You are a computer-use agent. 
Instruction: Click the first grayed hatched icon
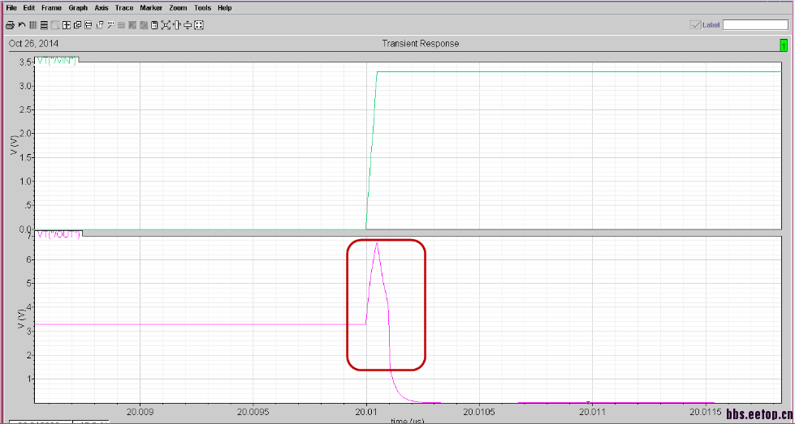[132, 25]
